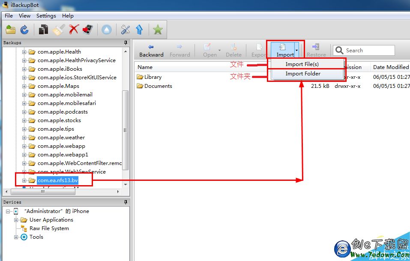This screenshot has width=410, height=261.
Task: Choose Import Folder from the dropdown menu
Action: click(303, 74)
